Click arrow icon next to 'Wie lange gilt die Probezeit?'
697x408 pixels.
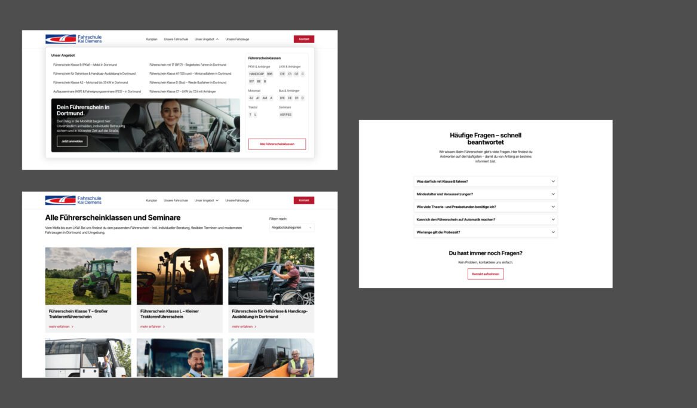tap(553, 232)
